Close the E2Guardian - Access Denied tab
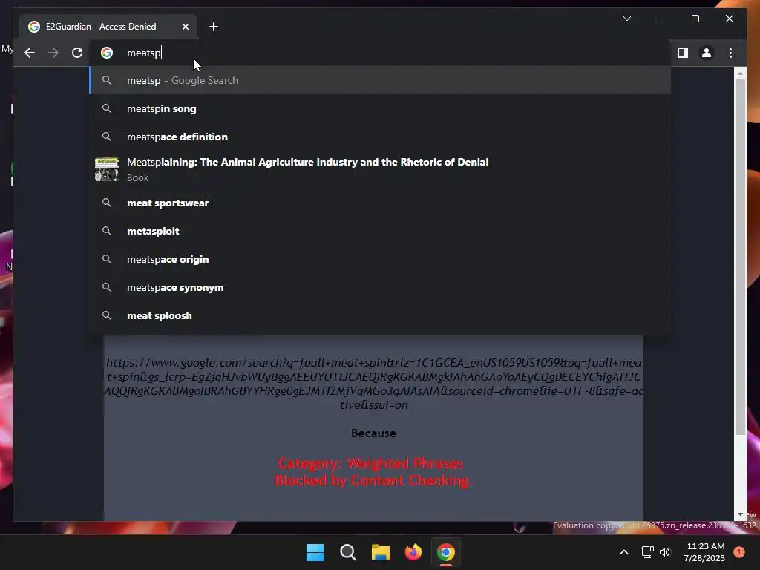The height and width of the screenshot is (570, 760). 185,27
